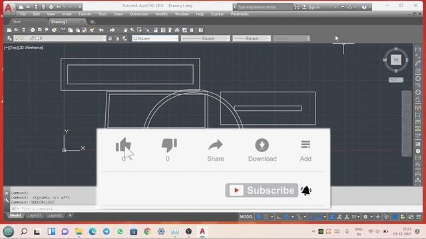Toggle MODEL space button in status bar

click(246, 217)
